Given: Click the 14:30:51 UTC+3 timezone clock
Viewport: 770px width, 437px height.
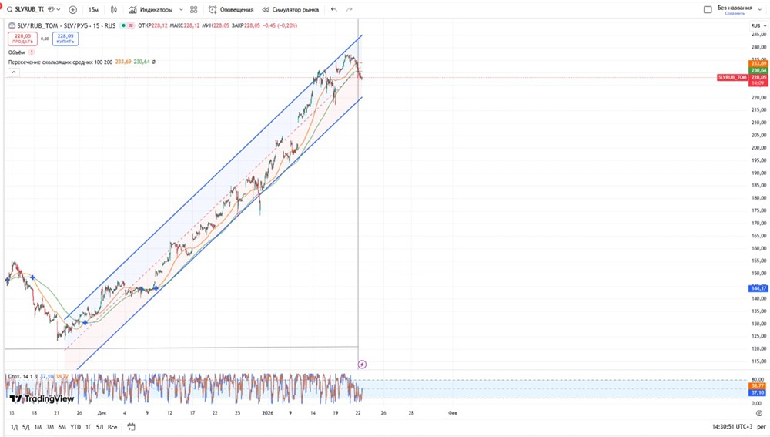Looking at the screenshot, I should tap(733, 427).
